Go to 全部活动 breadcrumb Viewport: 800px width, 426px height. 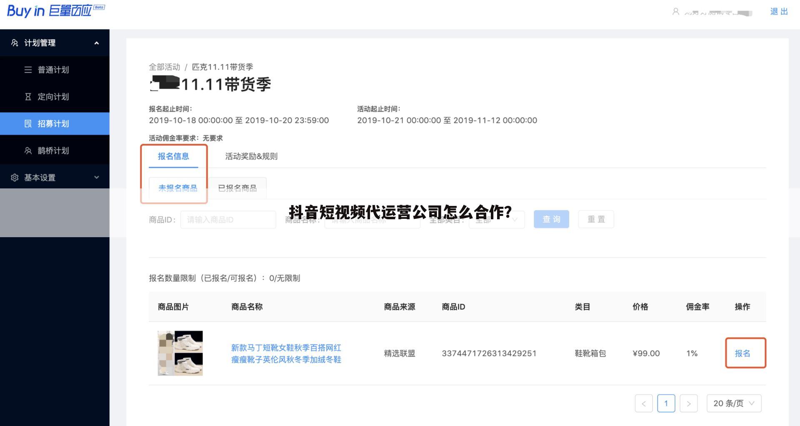pos(165,67)
